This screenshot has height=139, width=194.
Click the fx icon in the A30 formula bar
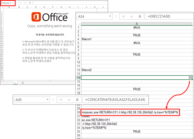[x=76, y=100]
